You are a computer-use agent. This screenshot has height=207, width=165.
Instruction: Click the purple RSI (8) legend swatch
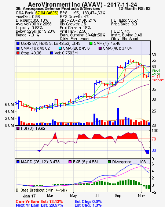coord(18,128)
